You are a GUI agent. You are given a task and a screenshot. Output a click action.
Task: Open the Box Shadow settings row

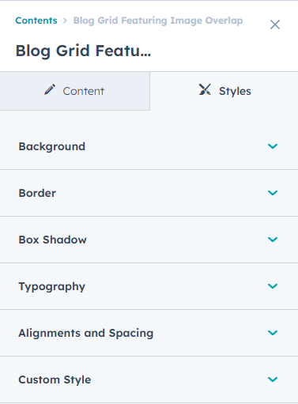[149, 240]
